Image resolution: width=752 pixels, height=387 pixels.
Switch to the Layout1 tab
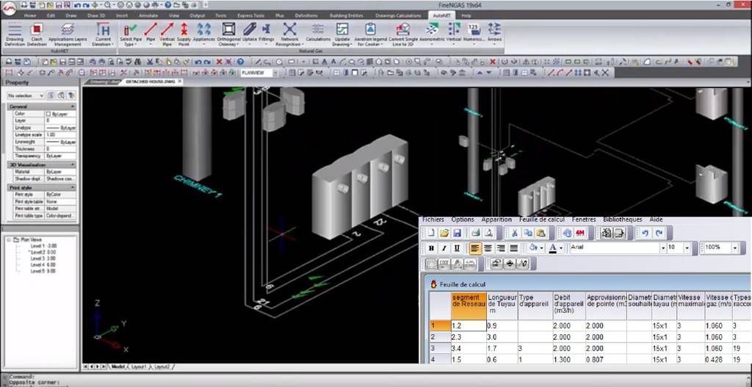pos(137,366)
